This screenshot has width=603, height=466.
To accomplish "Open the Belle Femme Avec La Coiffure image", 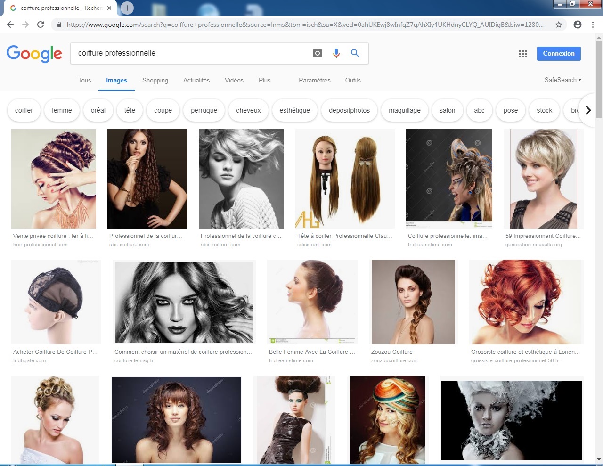I will click(312, 302).
